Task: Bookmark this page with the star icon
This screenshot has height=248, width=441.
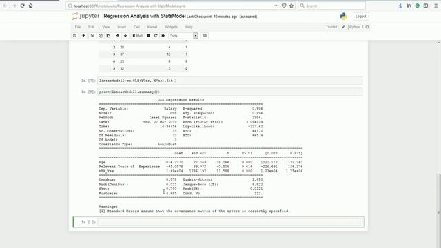Action: pyautogui.click(x=291, y=6)
